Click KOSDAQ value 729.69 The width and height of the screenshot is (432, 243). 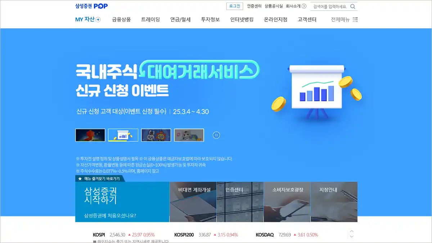pyautogui.click(x=284, y=235)
